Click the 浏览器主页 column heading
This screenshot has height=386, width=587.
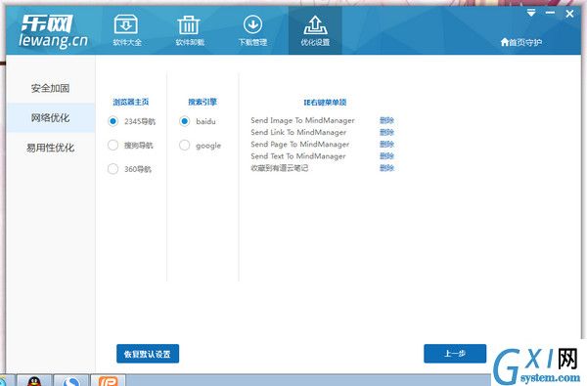(x=131, y=102)
